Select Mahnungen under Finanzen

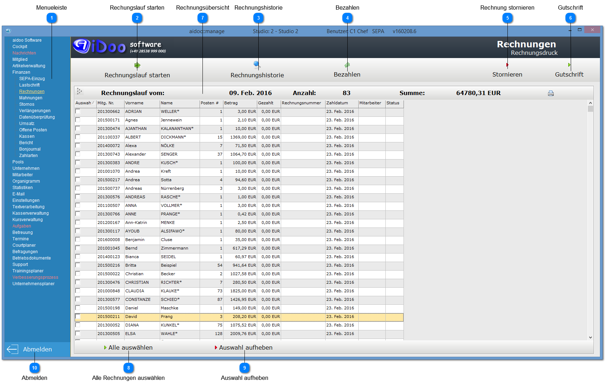click(31, 98)
